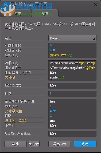This screenshot has height=153, width=101.
Task: Select the 动画起始帧 label
Action: [13, 45]
